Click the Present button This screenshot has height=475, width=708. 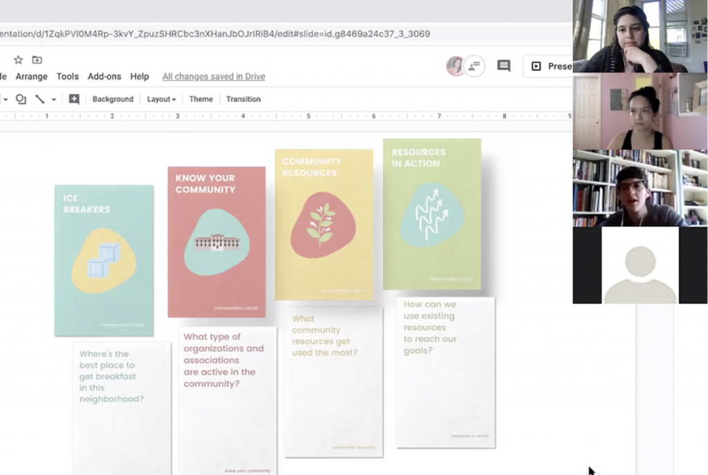550,66
